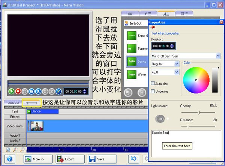Open the In & Out effect group dropdown
225x166 pixels.
click(136, 23)
